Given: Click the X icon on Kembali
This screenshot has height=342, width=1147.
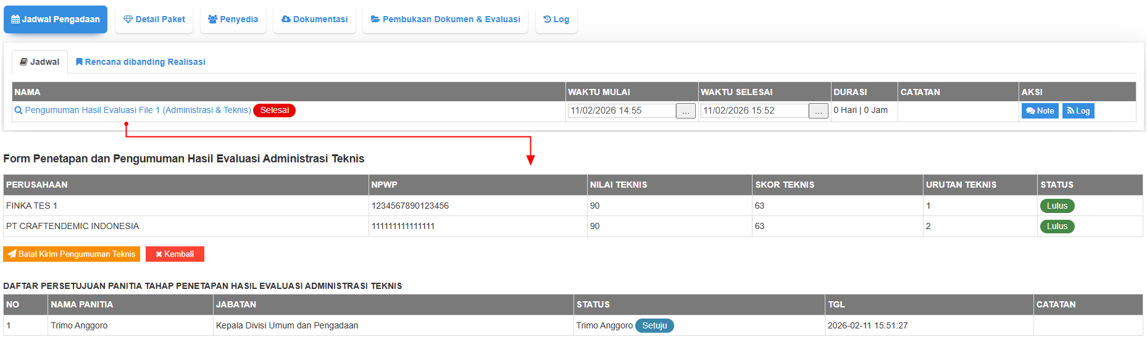Looking at the screenshot, I should tap(159, 254).
